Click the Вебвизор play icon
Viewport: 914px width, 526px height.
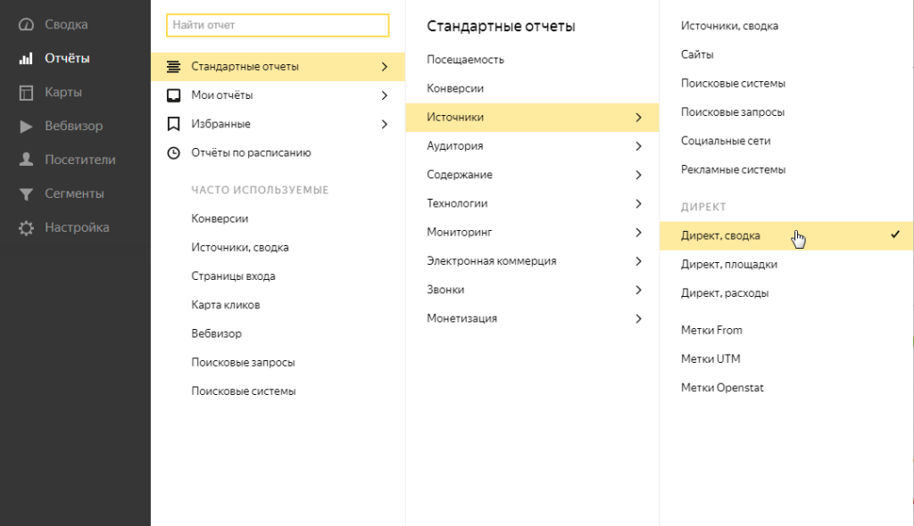tap(27, 127)
